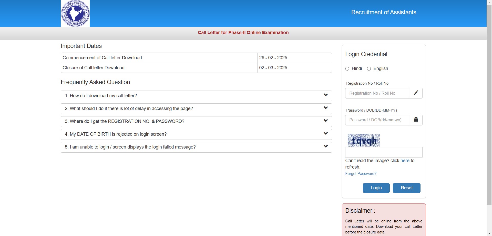Click chevron icon on download call letter question

326,95
